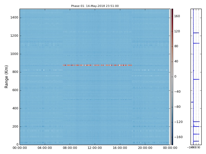Click the 'Range (Km)' y-axis label
The height and width of the screenshot is (154, 206).
pos(6,77)
